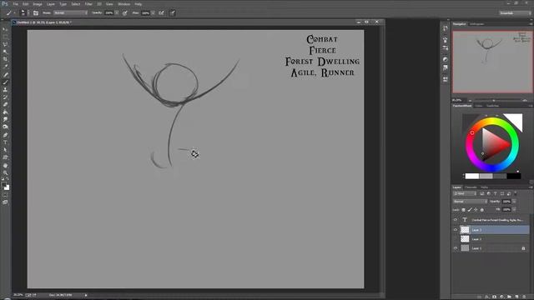Select the Move tool

click(x=5, y=30)
